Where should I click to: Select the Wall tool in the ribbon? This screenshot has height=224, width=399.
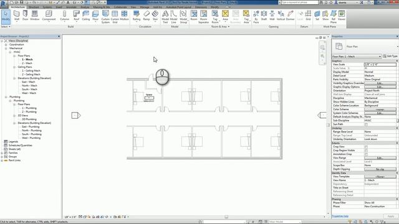[17, 16]
